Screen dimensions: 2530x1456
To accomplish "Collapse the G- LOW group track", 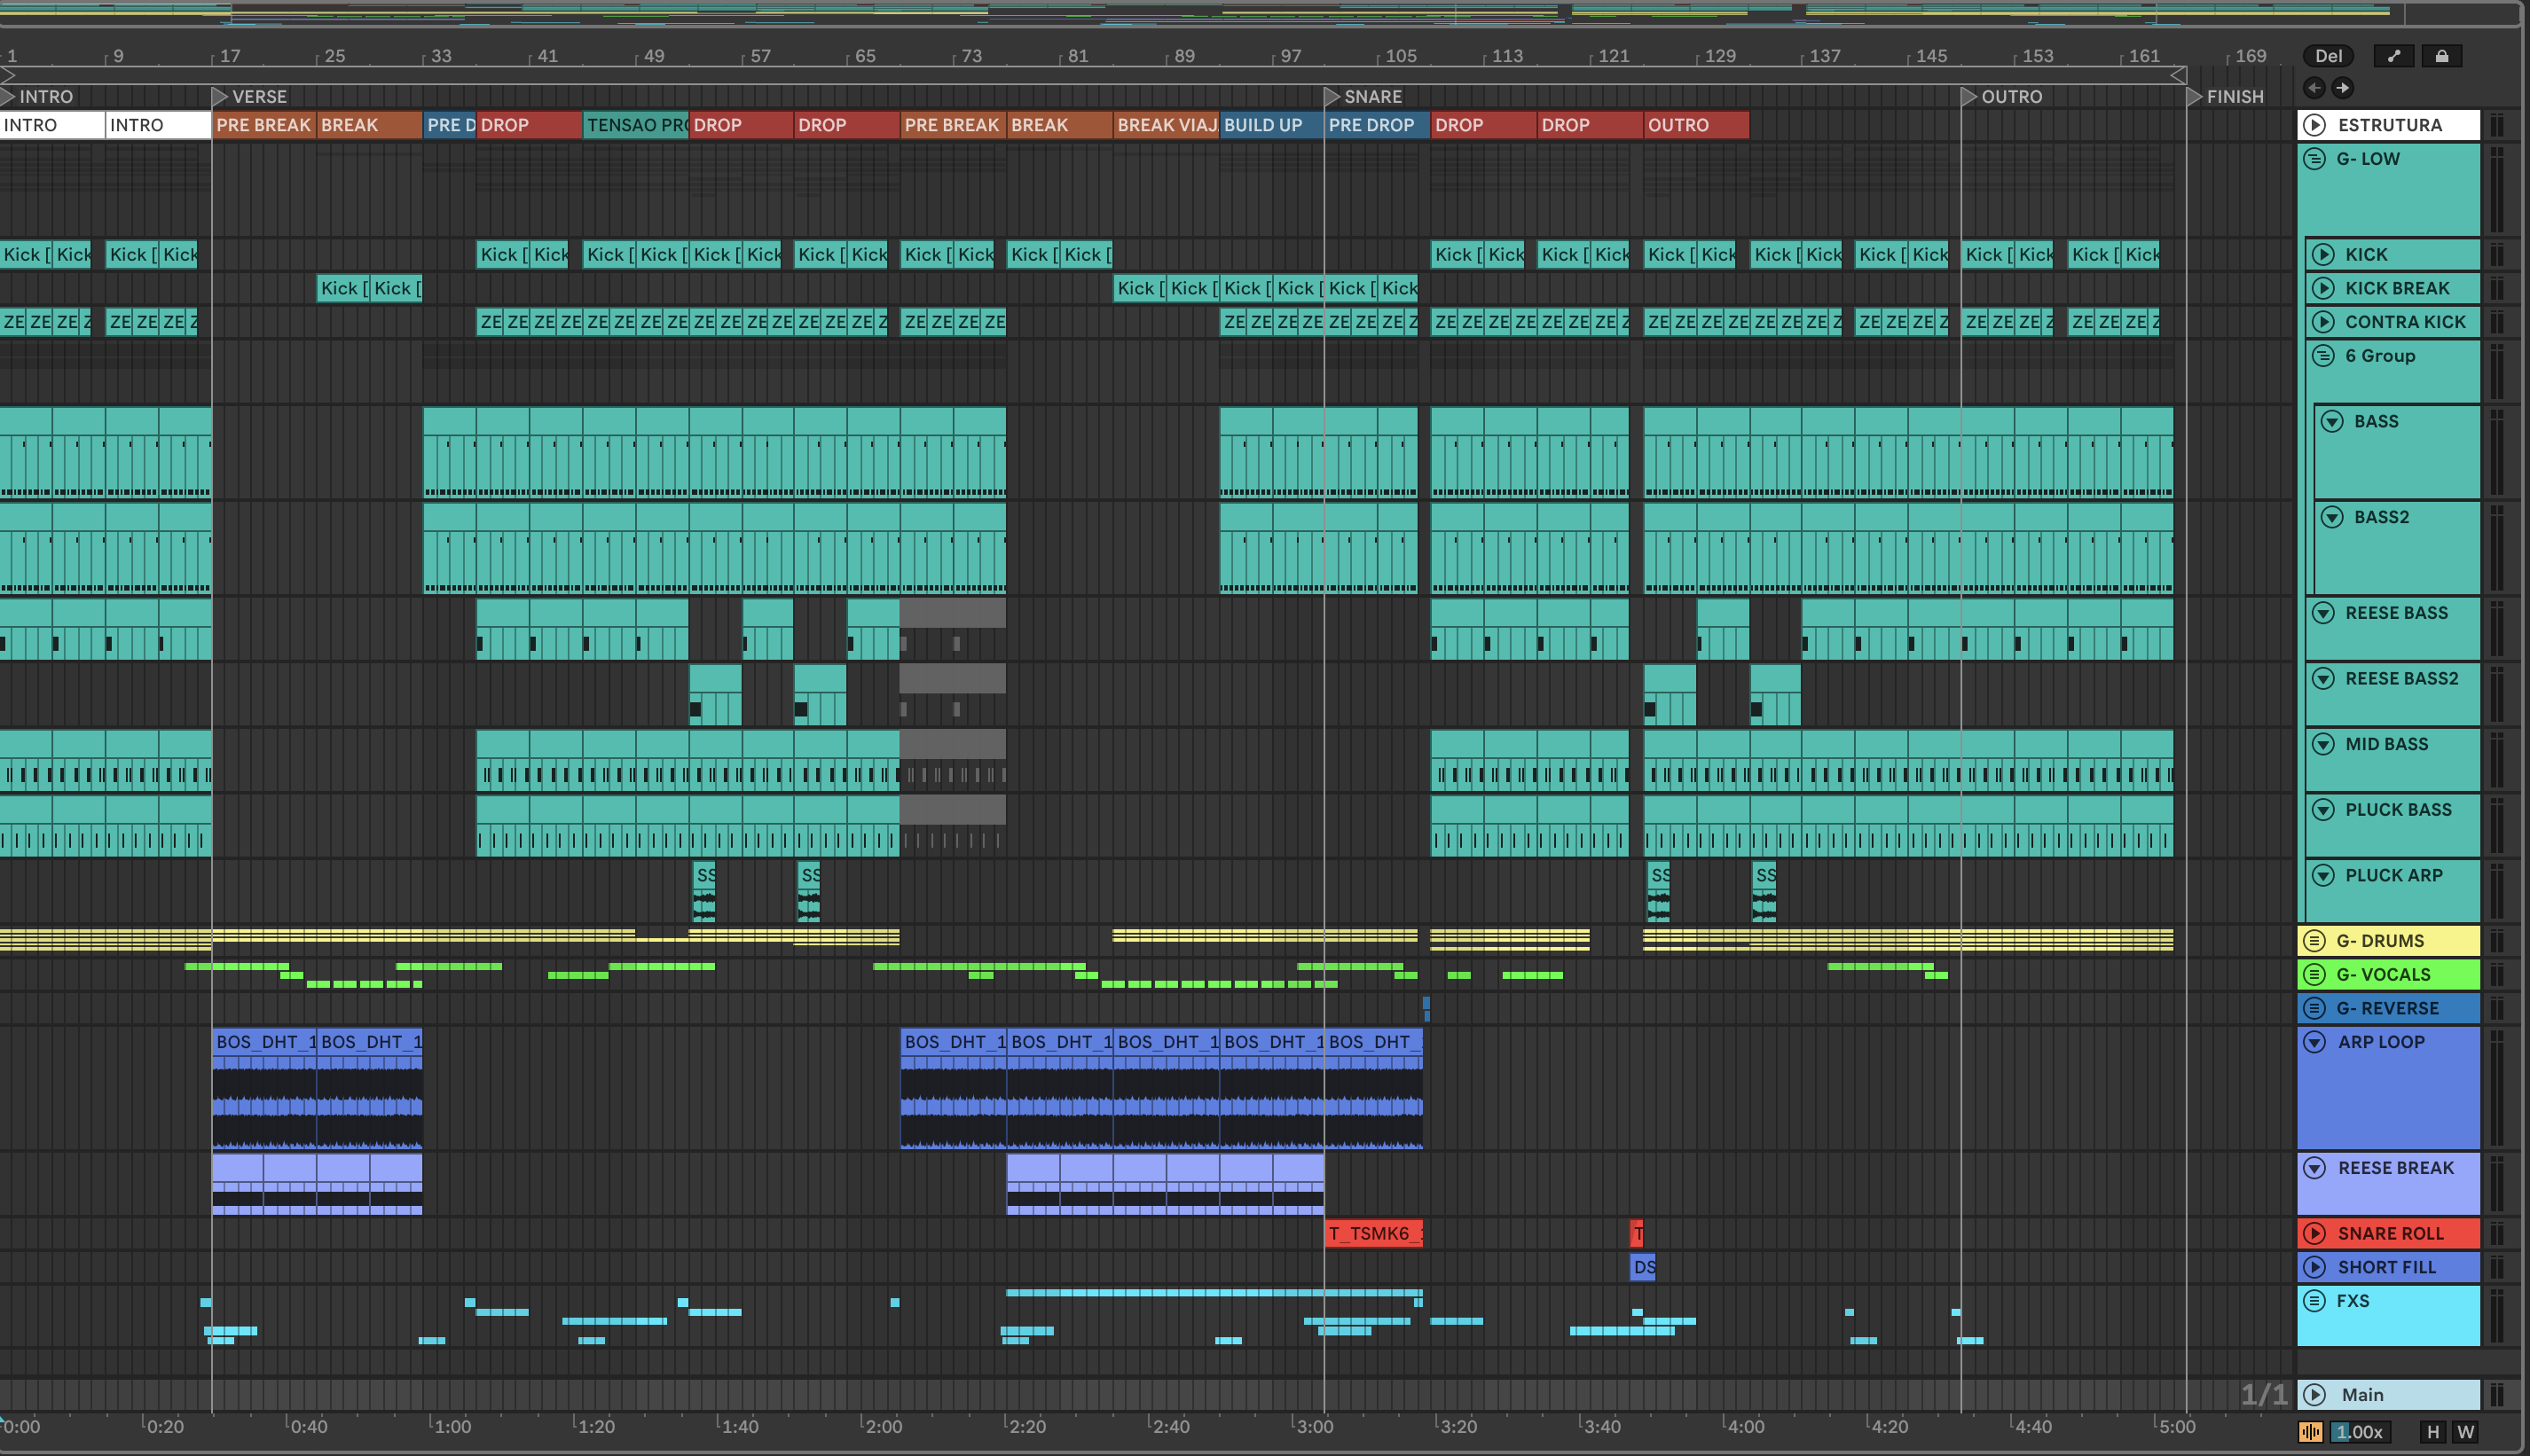I will tap(2314, 159).
